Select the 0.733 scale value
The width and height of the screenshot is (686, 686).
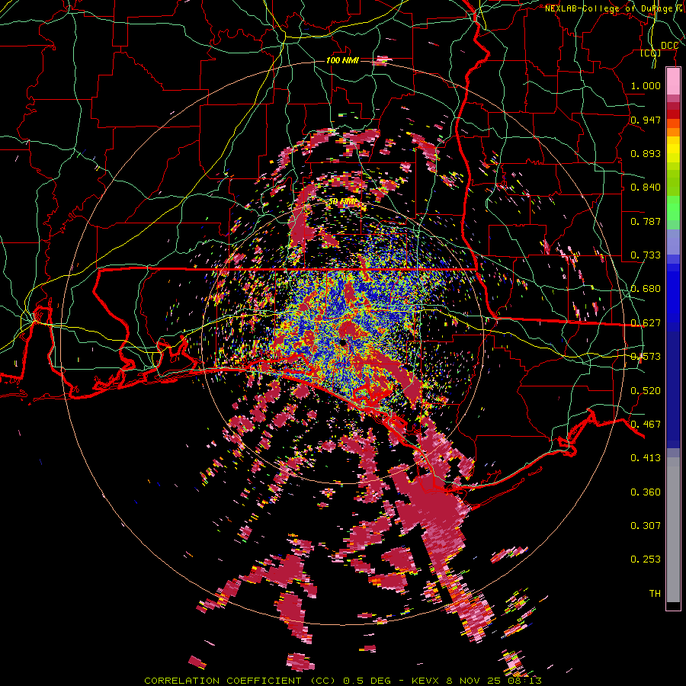click(x=646, y=255)
